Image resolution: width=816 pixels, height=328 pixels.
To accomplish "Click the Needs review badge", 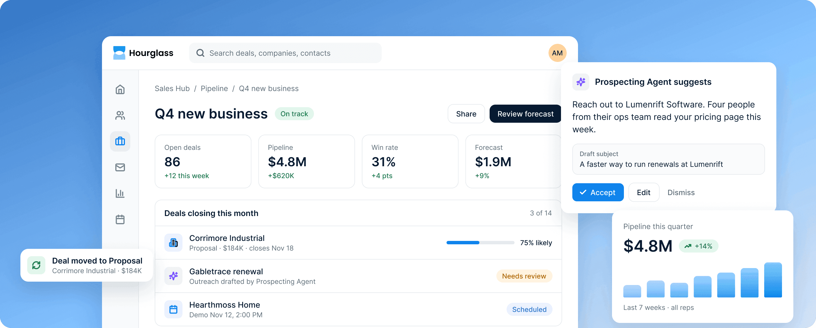I will pos(524,276).
